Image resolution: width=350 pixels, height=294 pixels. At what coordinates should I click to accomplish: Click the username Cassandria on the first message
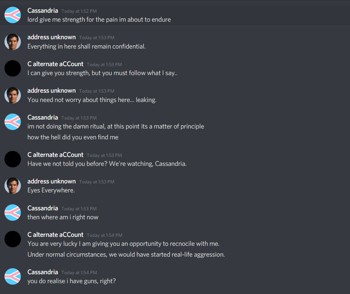42,10
